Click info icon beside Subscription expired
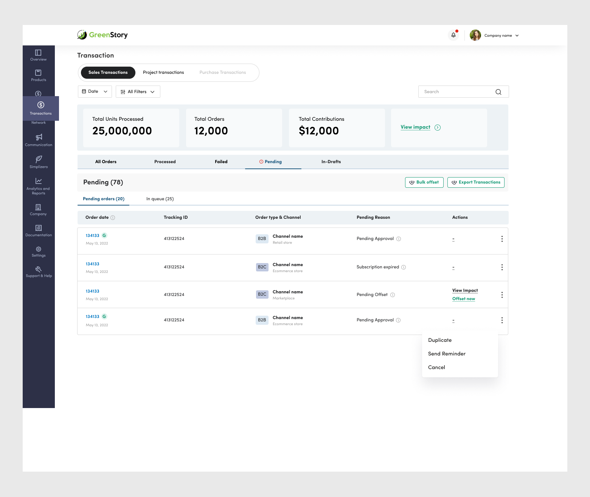Image resolution: width=590 pixels, height=497 pixels. point(404,267)
